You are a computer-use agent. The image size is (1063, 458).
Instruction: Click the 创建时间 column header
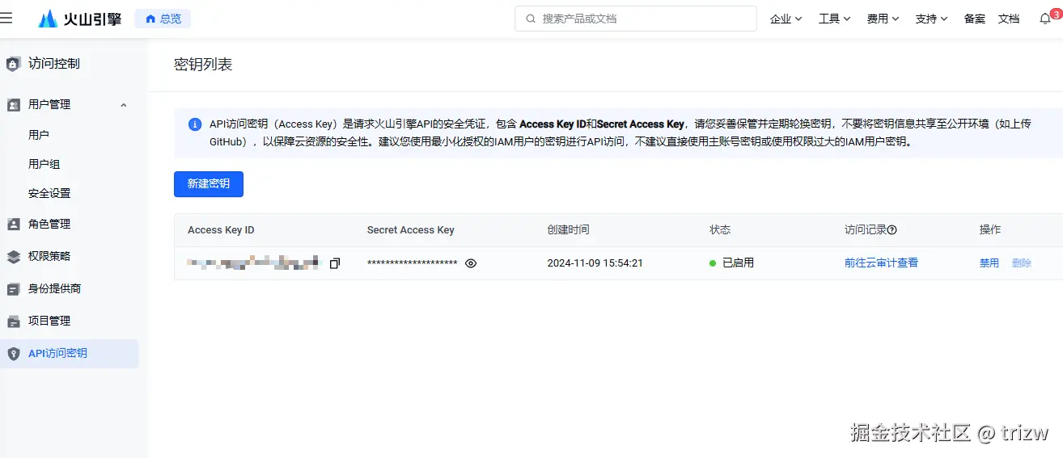[x=568, y=230]
